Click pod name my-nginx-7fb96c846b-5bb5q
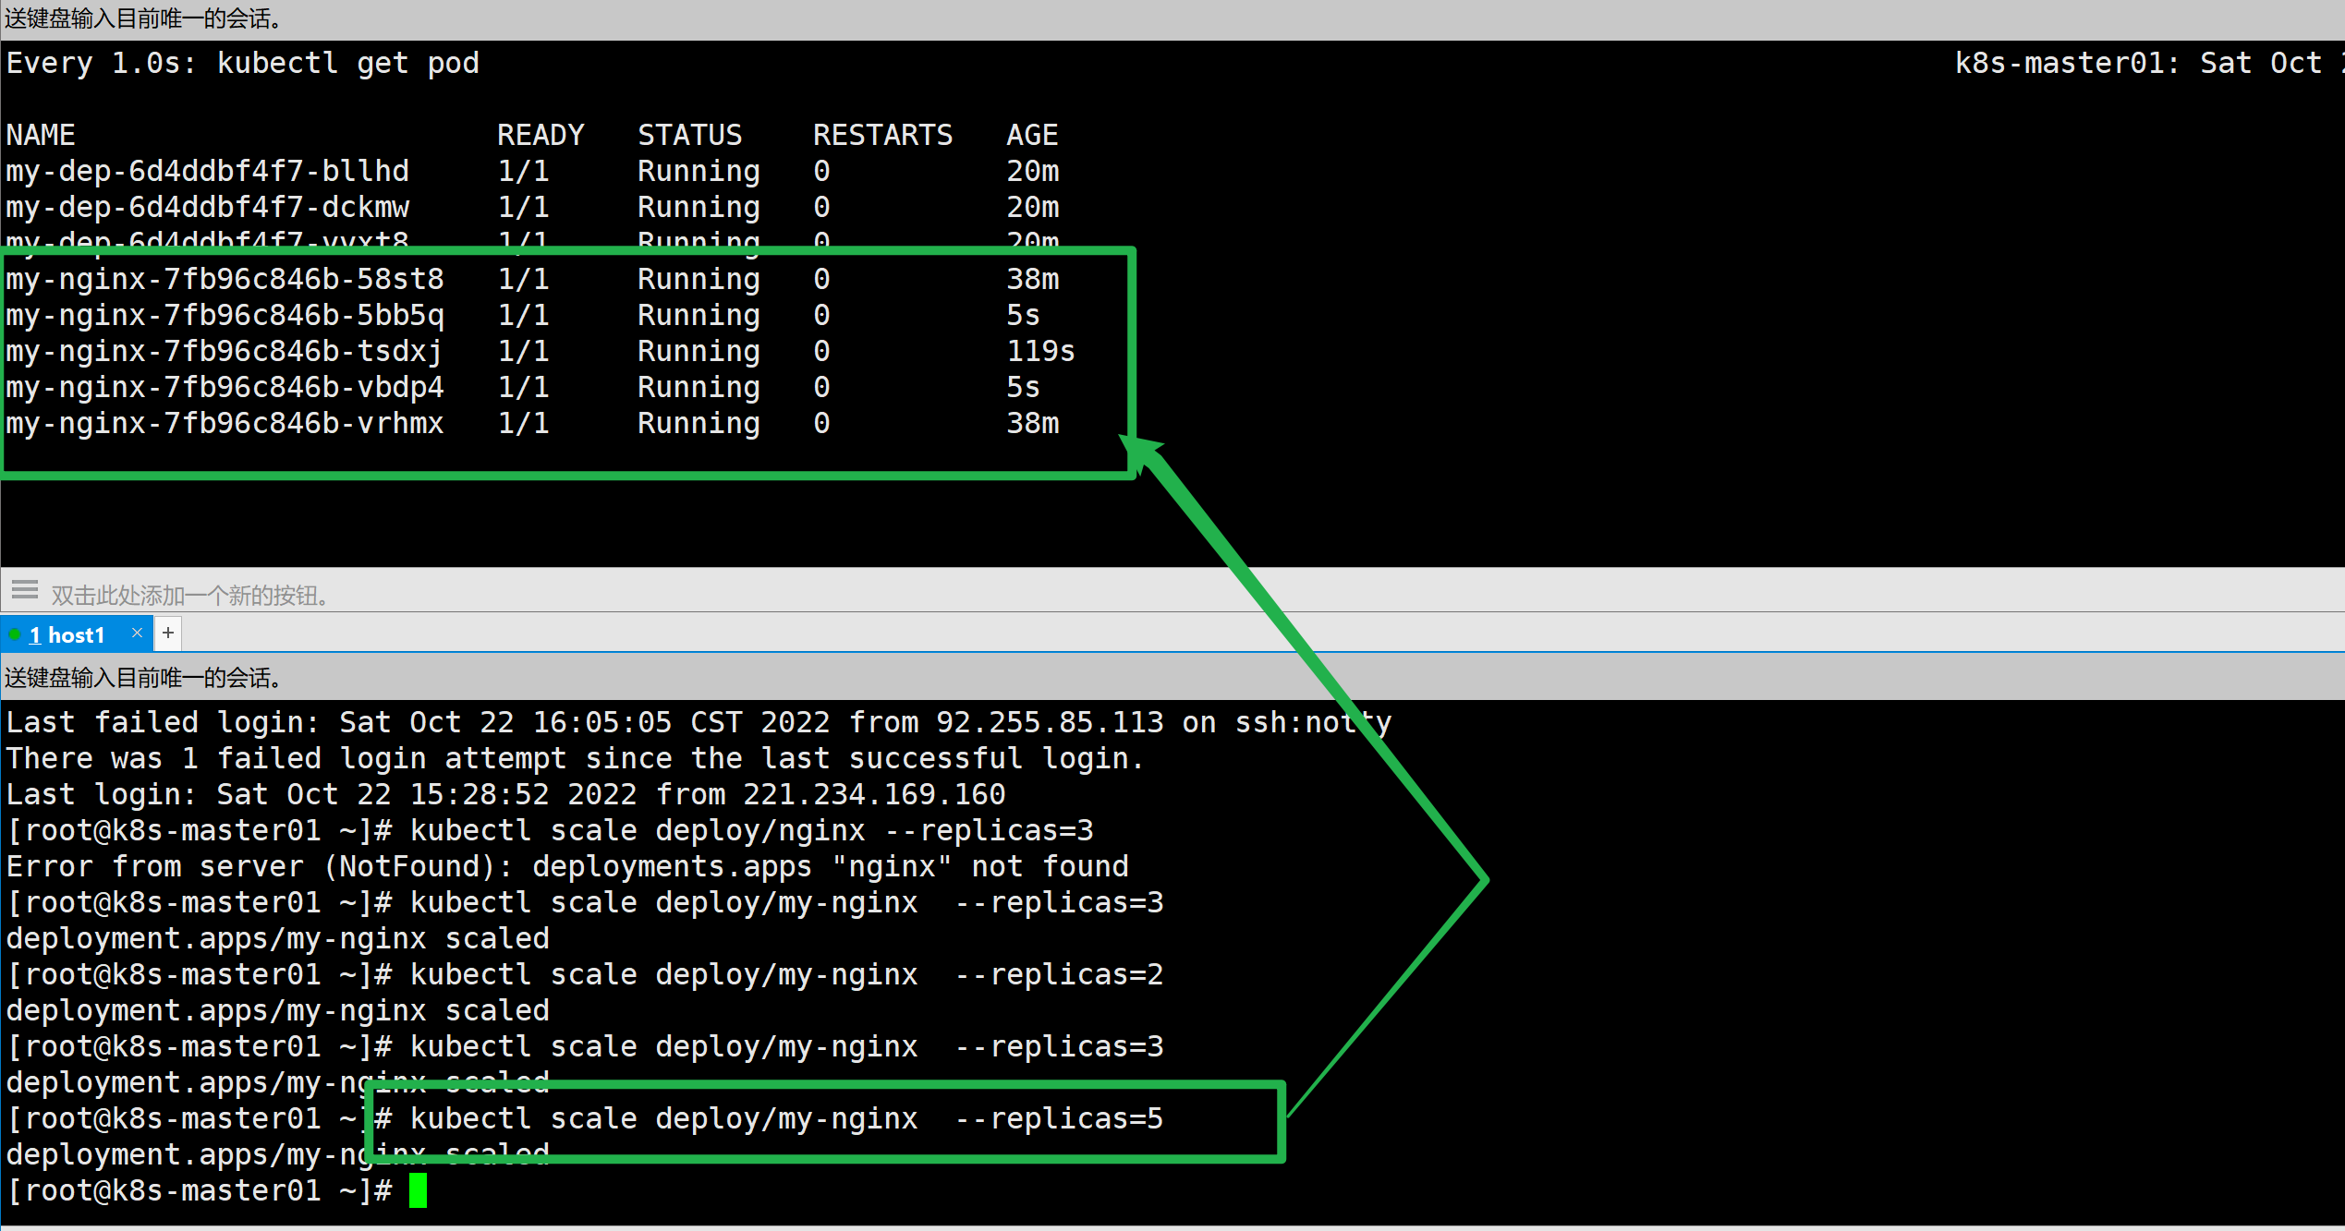This screenshot has width=2345, height=1231. pyautogui.click(x=225, y=315)
